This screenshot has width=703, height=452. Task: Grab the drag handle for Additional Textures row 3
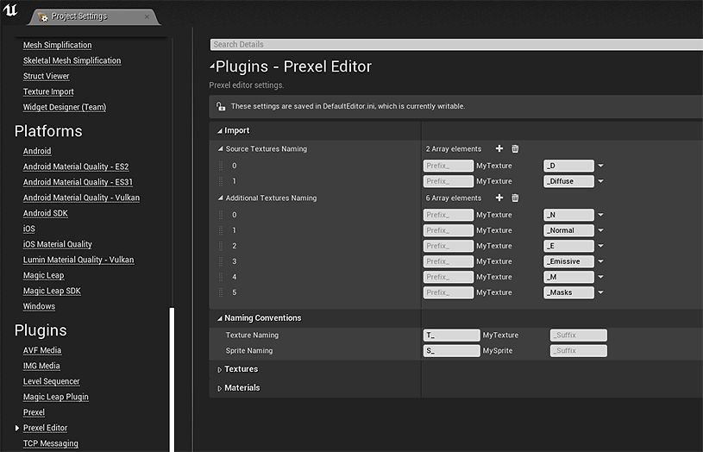coord(221,261)
